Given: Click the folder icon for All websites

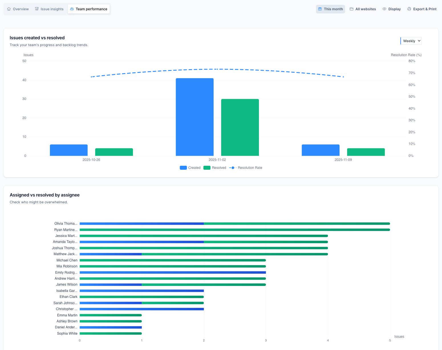Looking at the screenshot, I should pyautogui.click(x=352, y=9).
